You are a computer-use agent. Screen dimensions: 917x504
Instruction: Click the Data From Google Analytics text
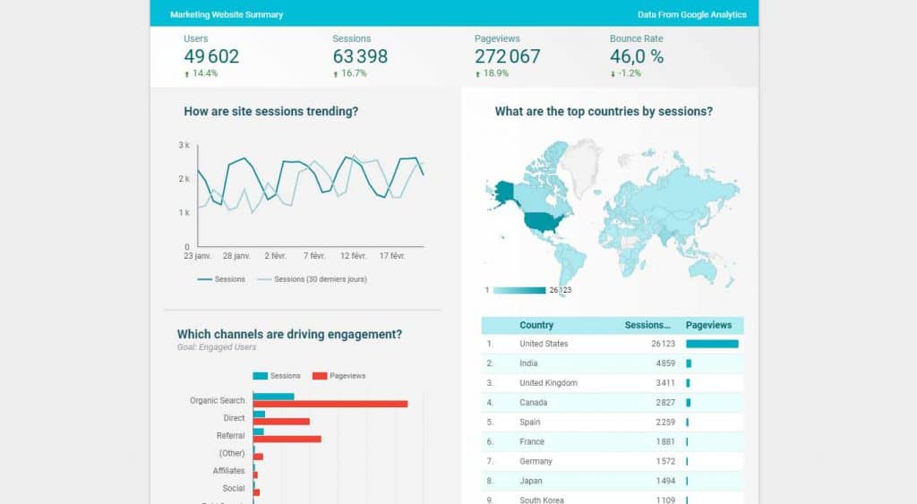tap(692, 14)
